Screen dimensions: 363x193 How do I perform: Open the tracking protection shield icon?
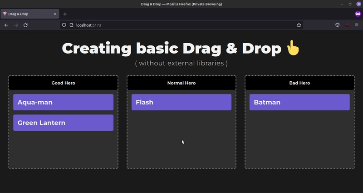coord(64,25)
